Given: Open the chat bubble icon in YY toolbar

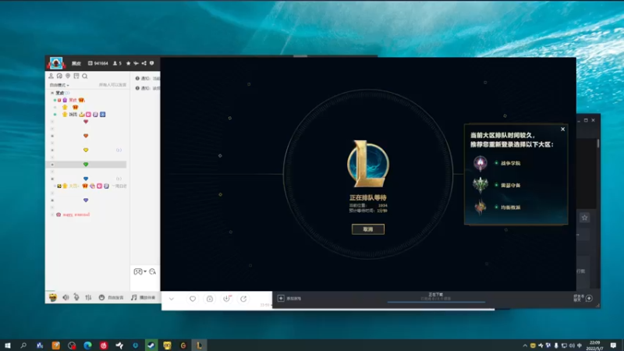Looking at the screenshot, I should (x=59, y=76).
